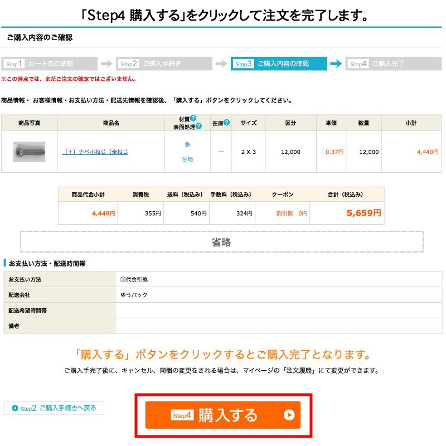
Task: Return via Step2 ご購入手続きへ戻る button
Action: pos(53,408)
